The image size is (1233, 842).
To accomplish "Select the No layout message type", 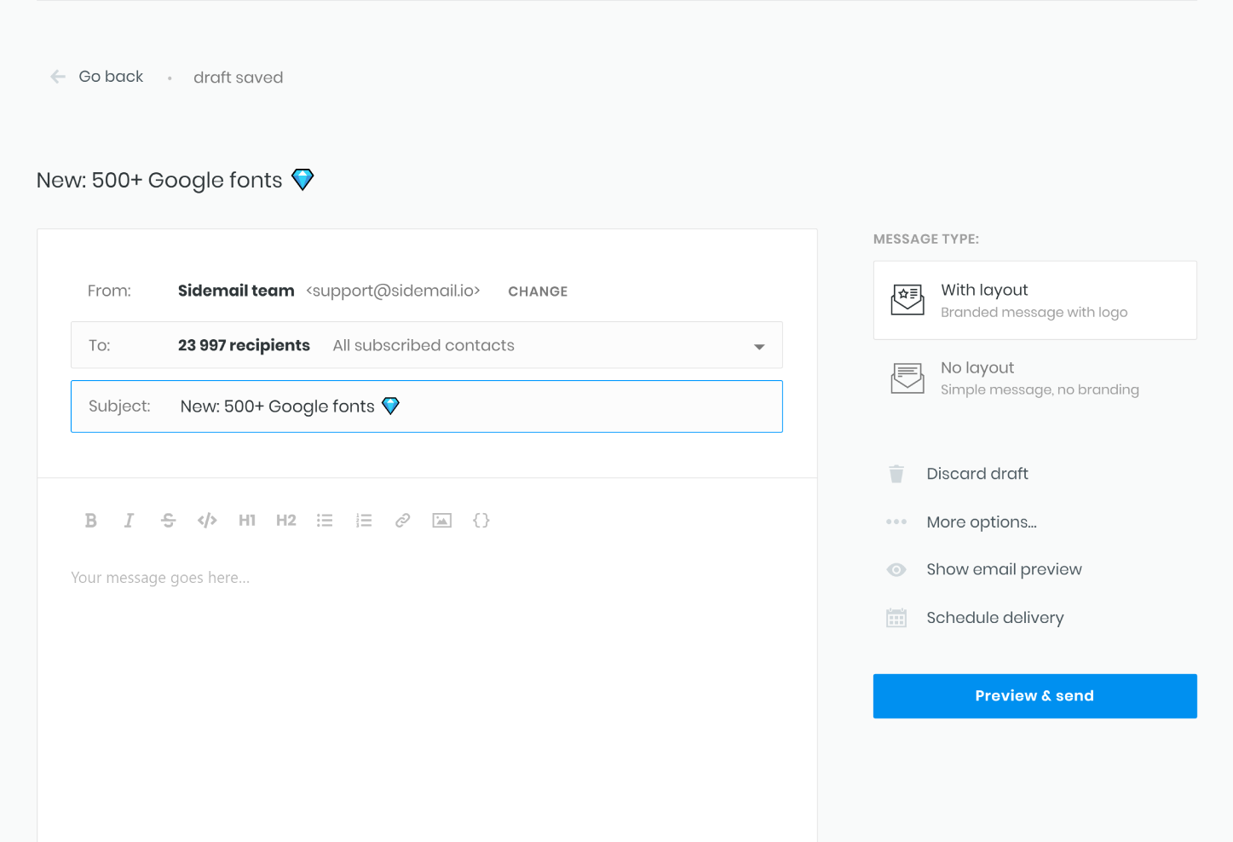I will coord(1035,378).
